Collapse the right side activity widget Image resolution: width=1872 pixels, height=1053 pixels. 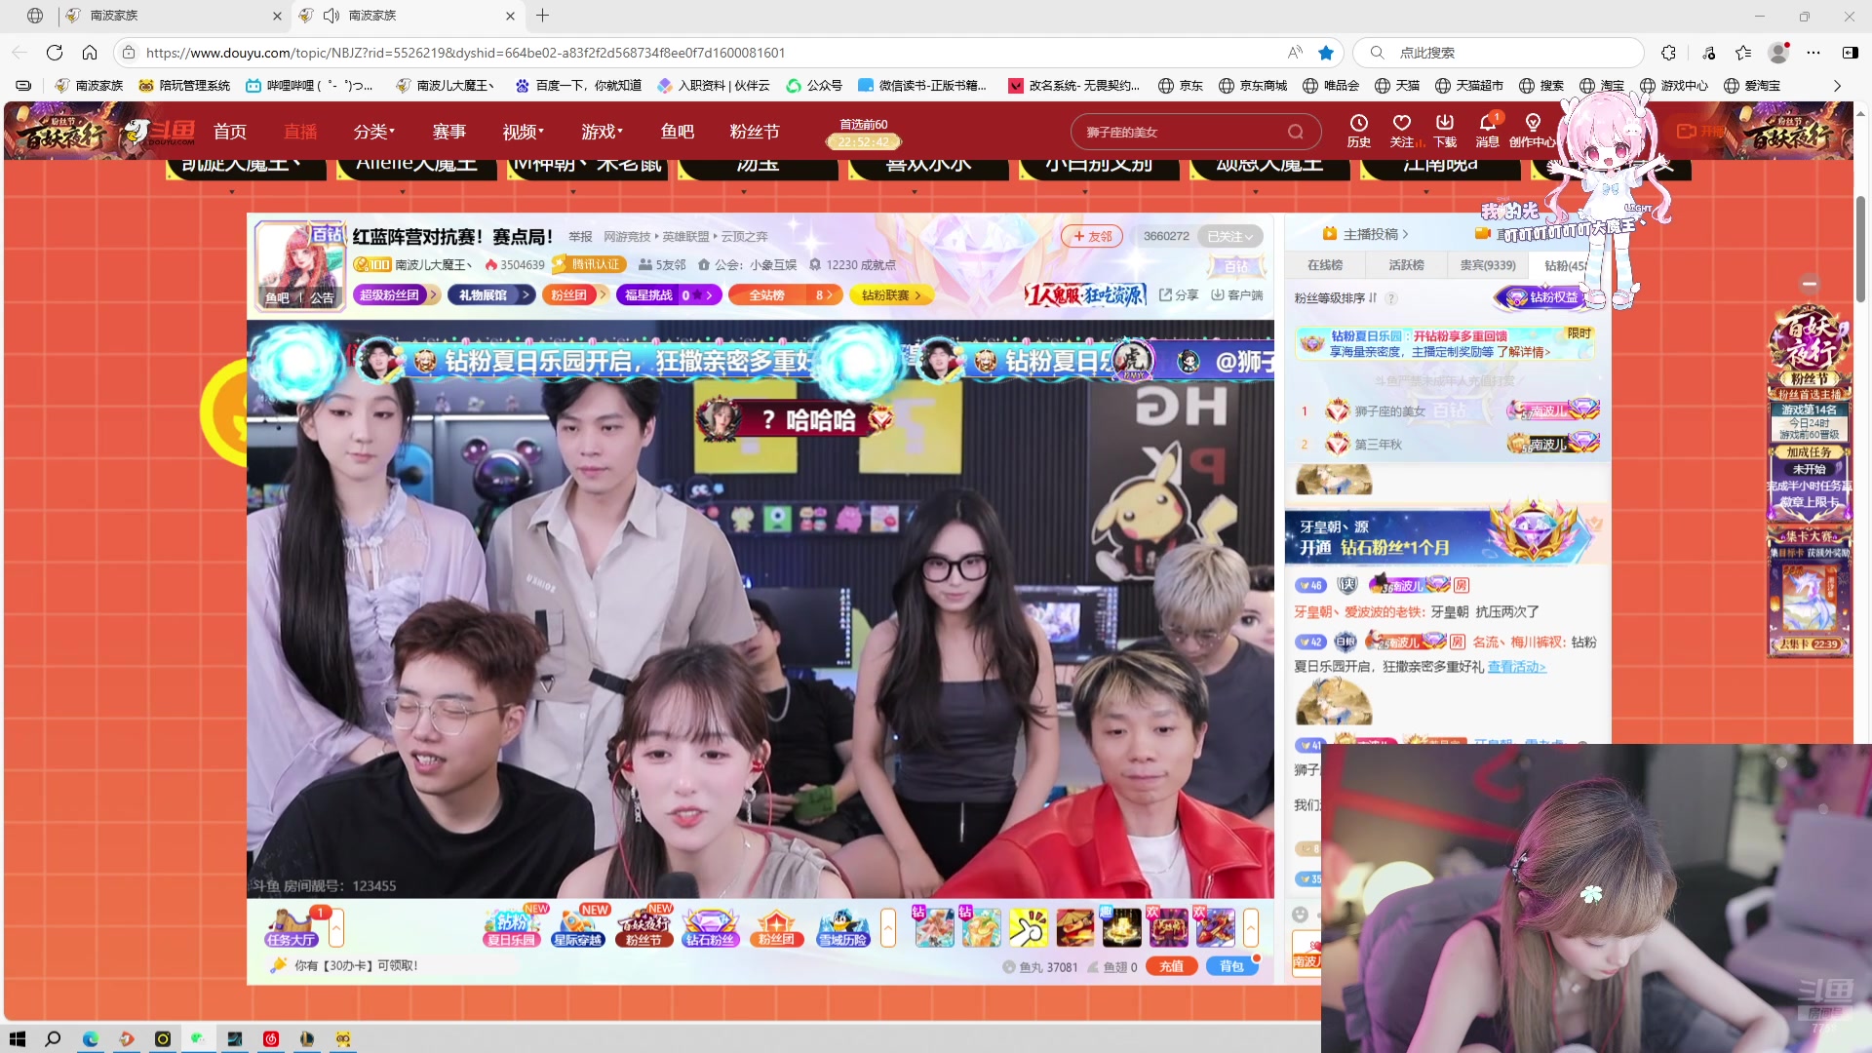coord(1810,284)
